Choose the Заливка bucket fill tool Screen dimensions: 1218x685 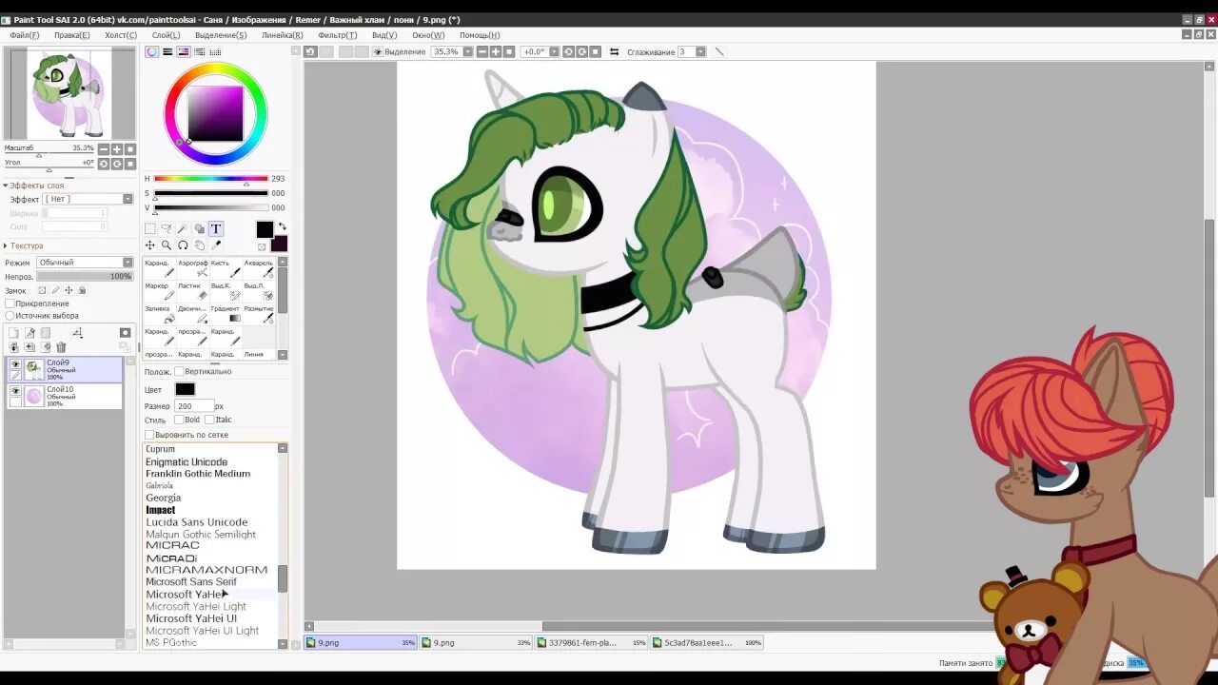[160, 314]
